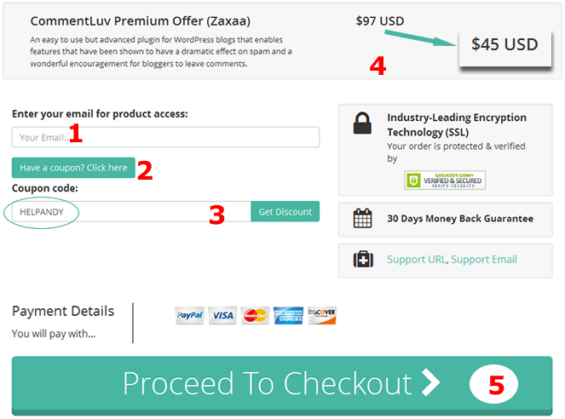
Task: Click the coupon code field containing HELPANDY
Action: 131,211
